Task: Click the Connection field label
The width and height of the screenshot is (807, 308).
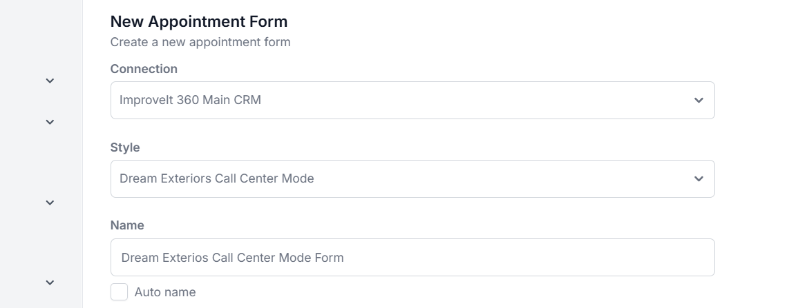Action: tap(144, 69)
